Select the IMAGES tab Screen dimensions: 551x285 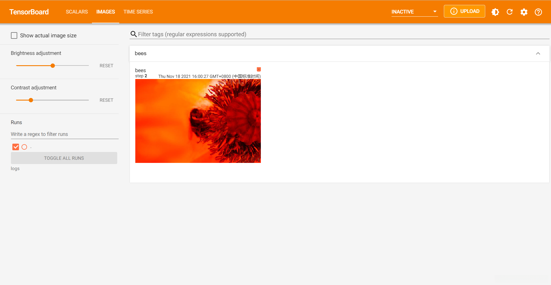coord(106,12)
